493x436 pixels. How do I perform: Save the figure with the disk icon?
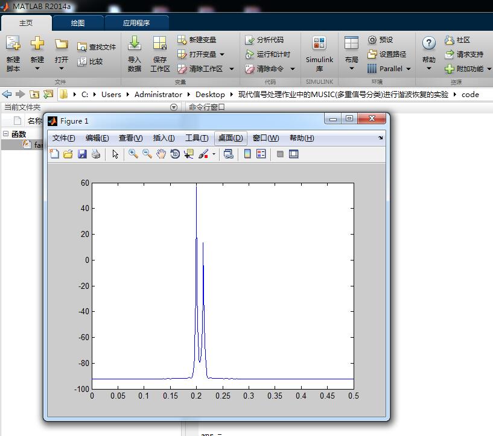click(x=82, y=154)
